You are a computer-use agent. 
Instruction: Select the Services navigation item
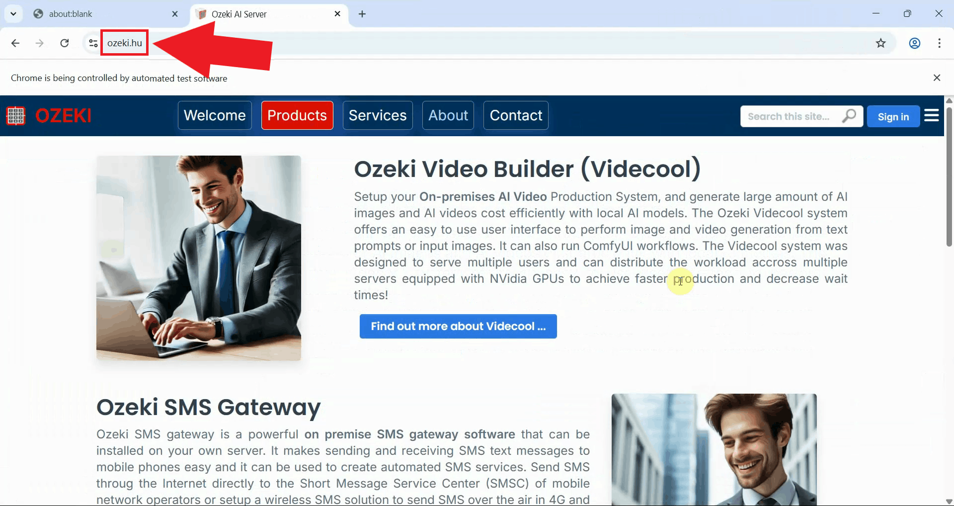point(377,115)
